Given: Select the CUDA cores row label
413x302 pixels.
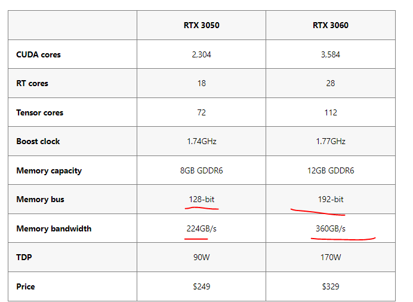Looking at the screenshot, I should 38,54.
